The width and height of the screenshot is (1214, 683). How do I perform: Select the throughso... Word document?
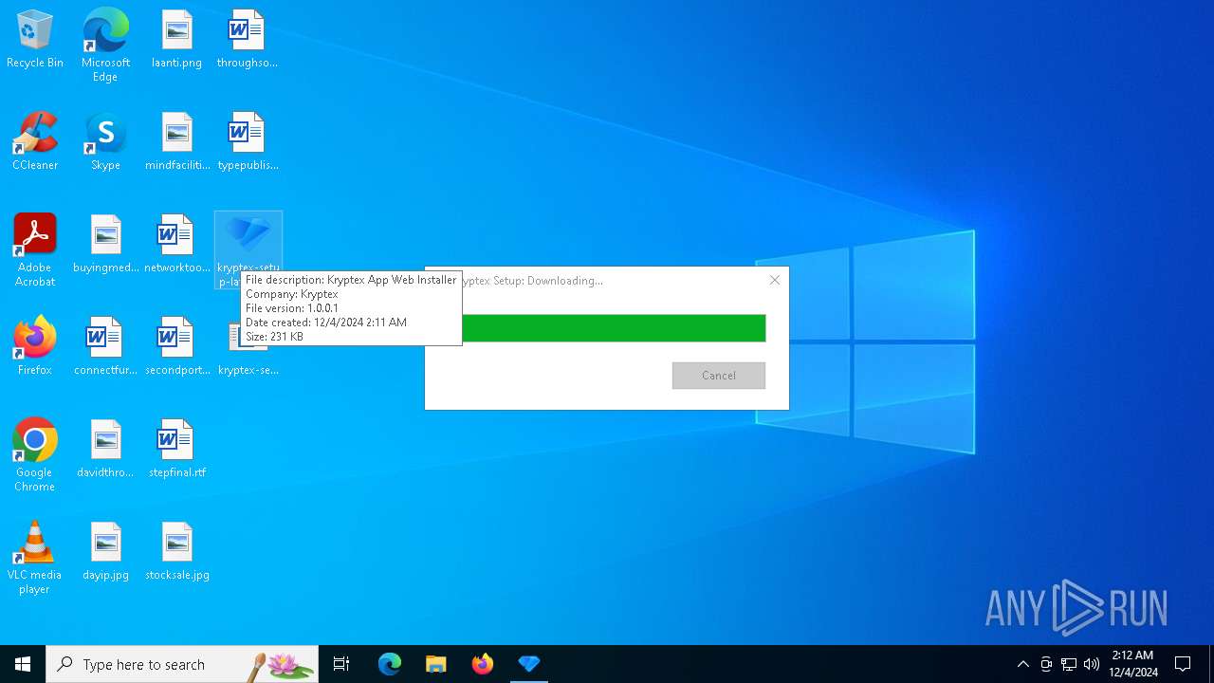[247, 40]
